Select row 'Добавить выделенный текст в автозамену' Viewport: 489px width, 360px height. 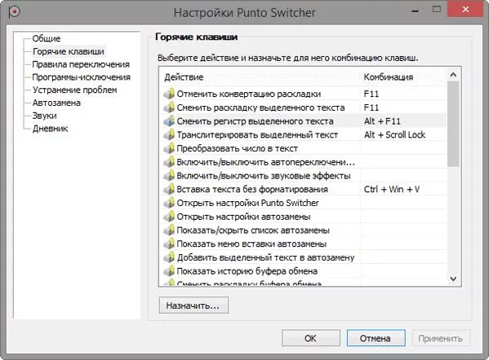pyautogui.click(x=304, y=257)
